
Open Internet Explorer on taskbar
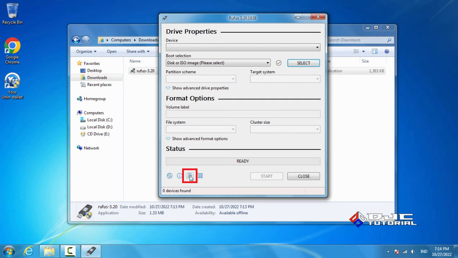[29, 251]
